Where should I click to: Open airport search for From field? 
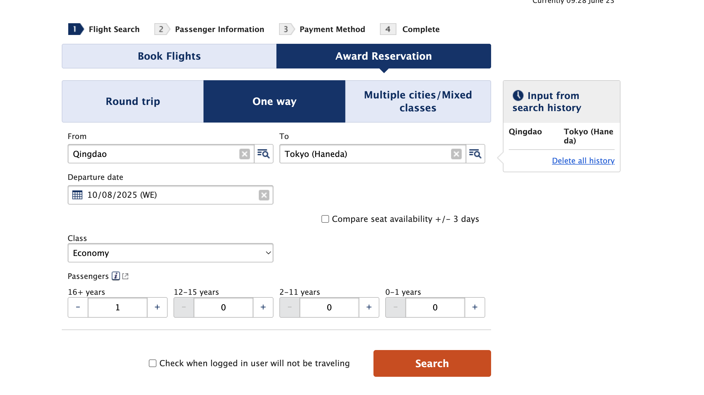pos(263,154)
